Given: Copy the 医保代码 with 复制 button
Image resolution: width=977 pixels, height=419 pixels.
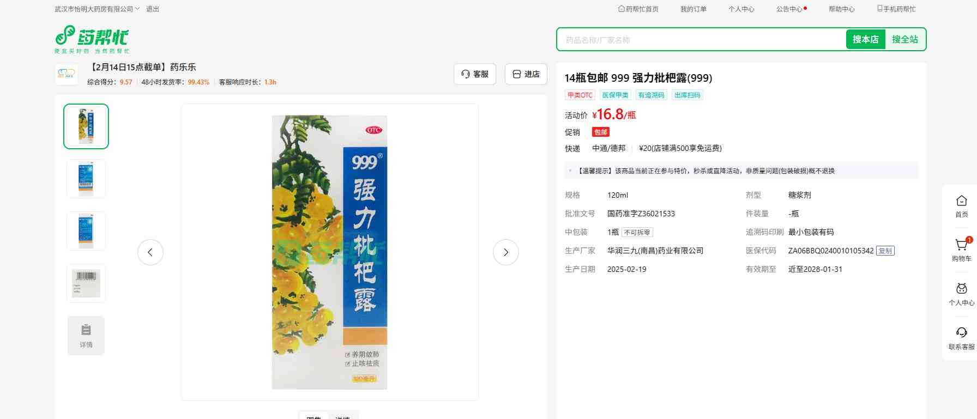Looking at the screenshot, I should tap(885, 251).
